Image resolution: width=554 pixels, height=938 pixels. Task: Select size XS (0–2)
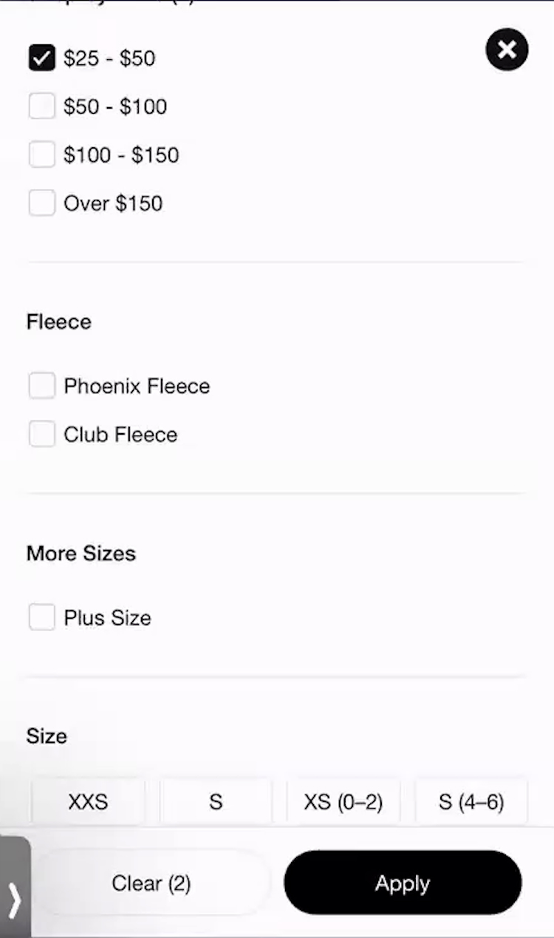coord(343,802)
